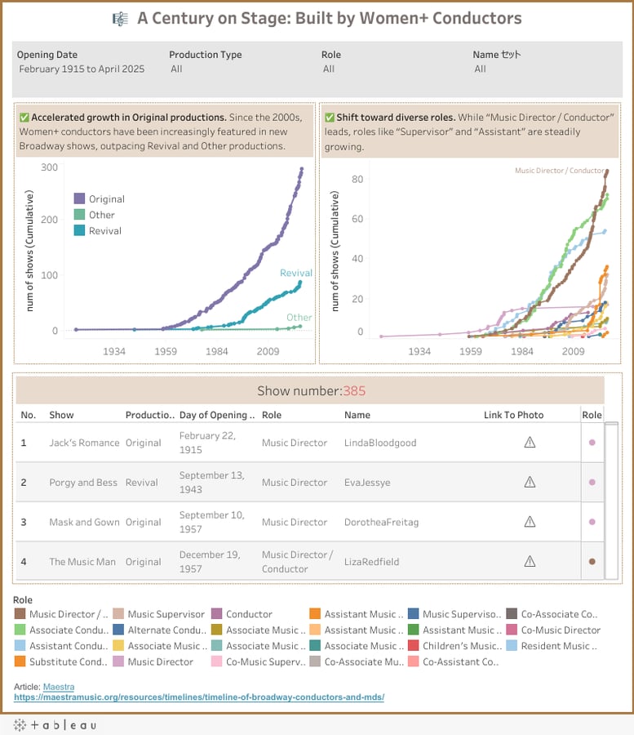Click the Co-Music Director role legend swatch
634x735 pixels.
pos(512,630)
